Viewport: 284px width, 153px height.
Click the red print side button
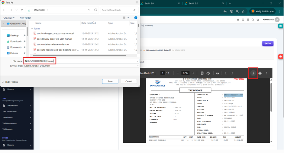tap(280, 57)
